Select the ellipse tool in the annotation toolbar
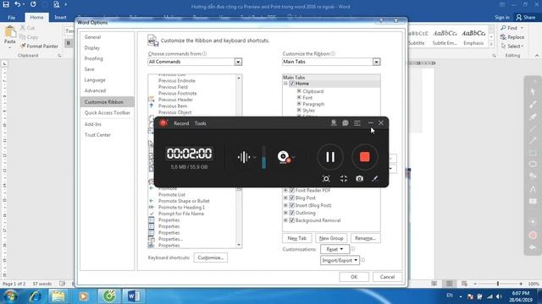The width and height of the screenshot is (542, 304). click(x=533, y=165)
